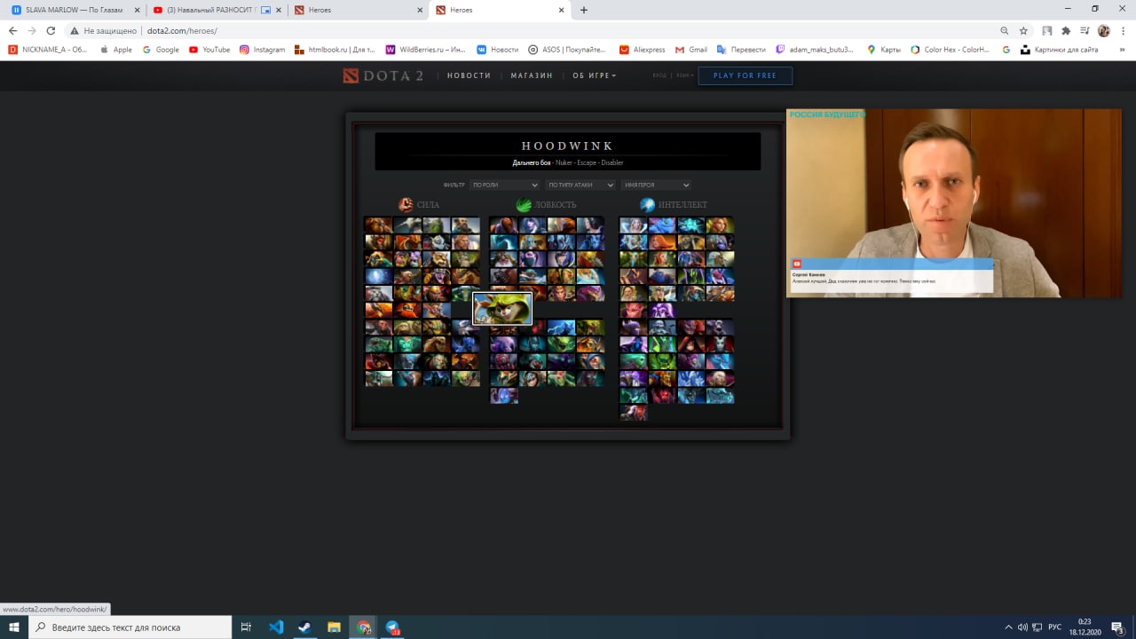Click the Hoodwink hero portrait
Image resolution: width=1136 pixels, height=639 pixels.
click(502, 309)
